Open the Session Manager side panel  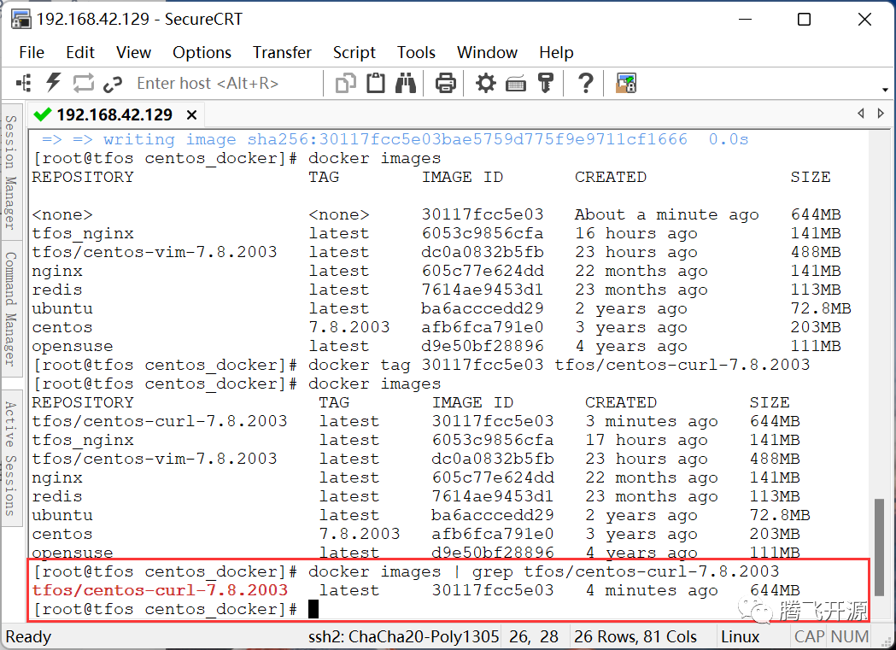coord(11,172)
